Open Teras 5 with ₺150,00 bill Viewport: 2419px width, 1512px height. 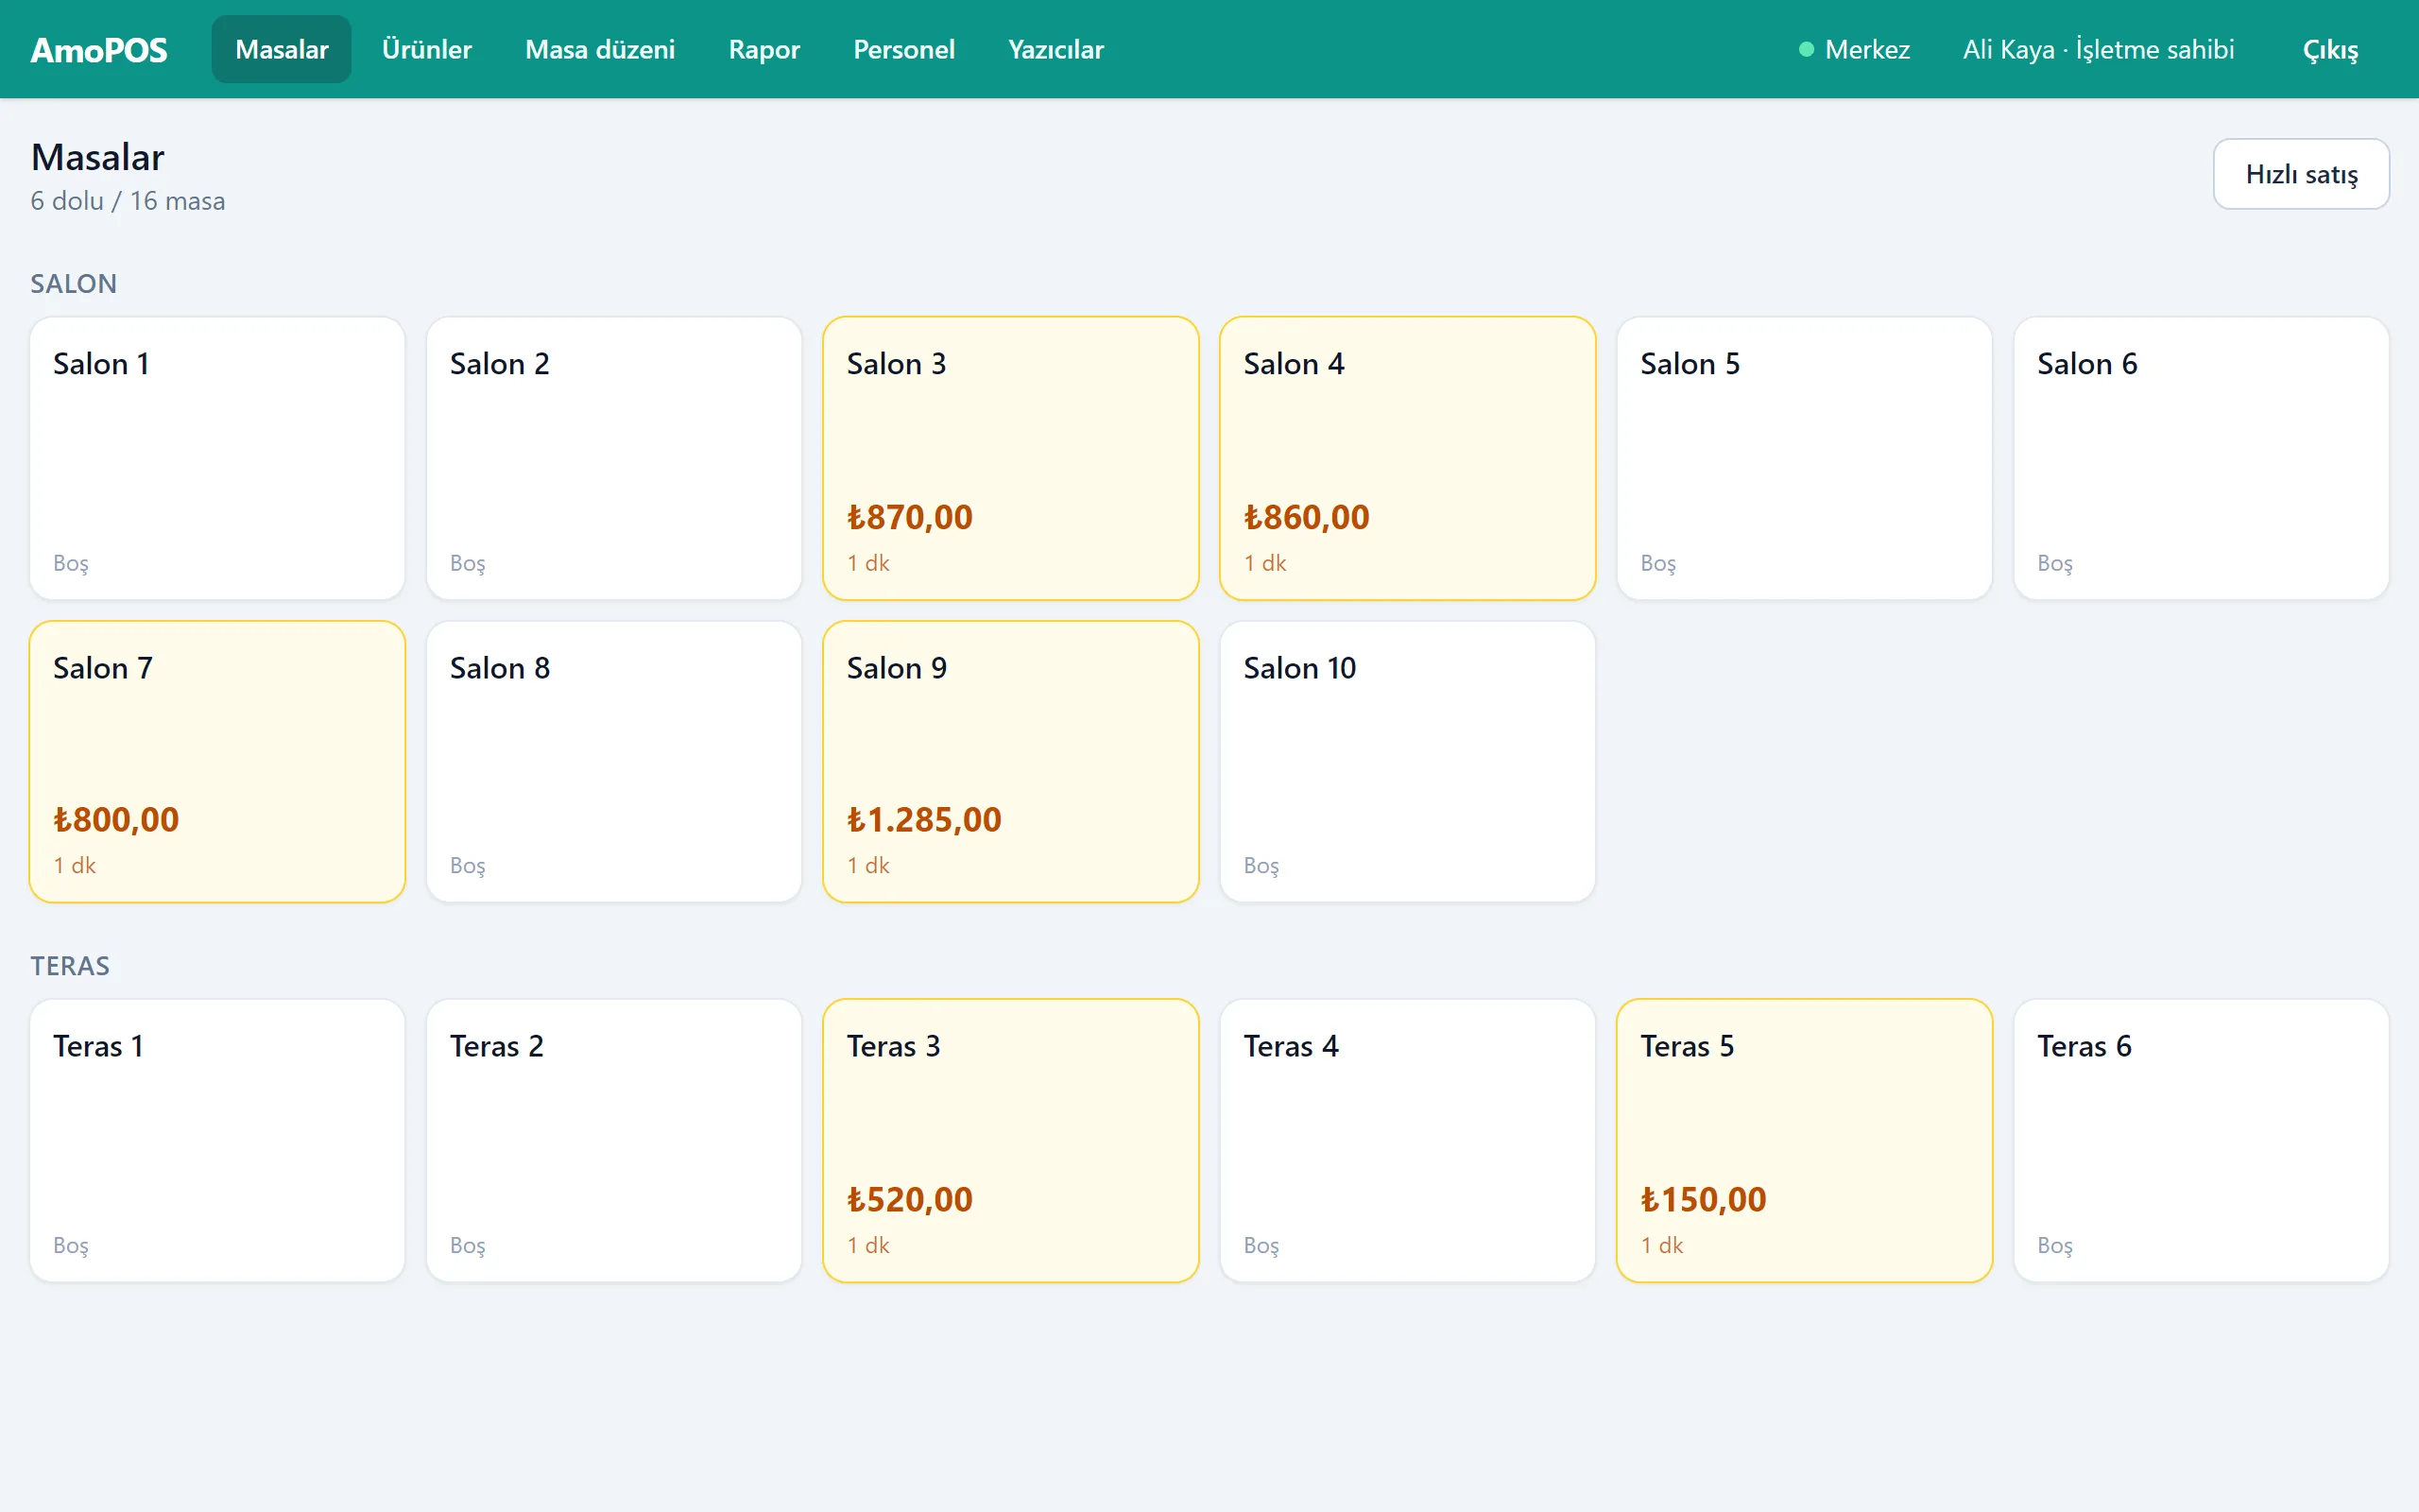tap(1804, 1140)
